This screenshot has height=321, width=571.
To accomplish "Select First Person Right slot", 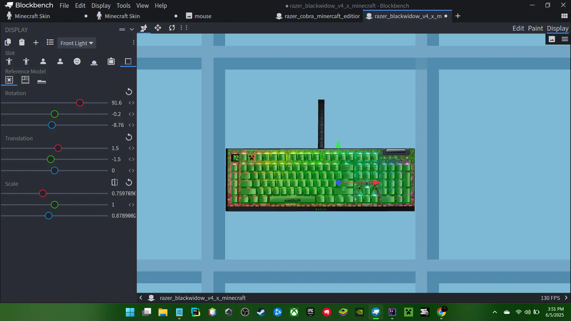I will tap(43, 62).
